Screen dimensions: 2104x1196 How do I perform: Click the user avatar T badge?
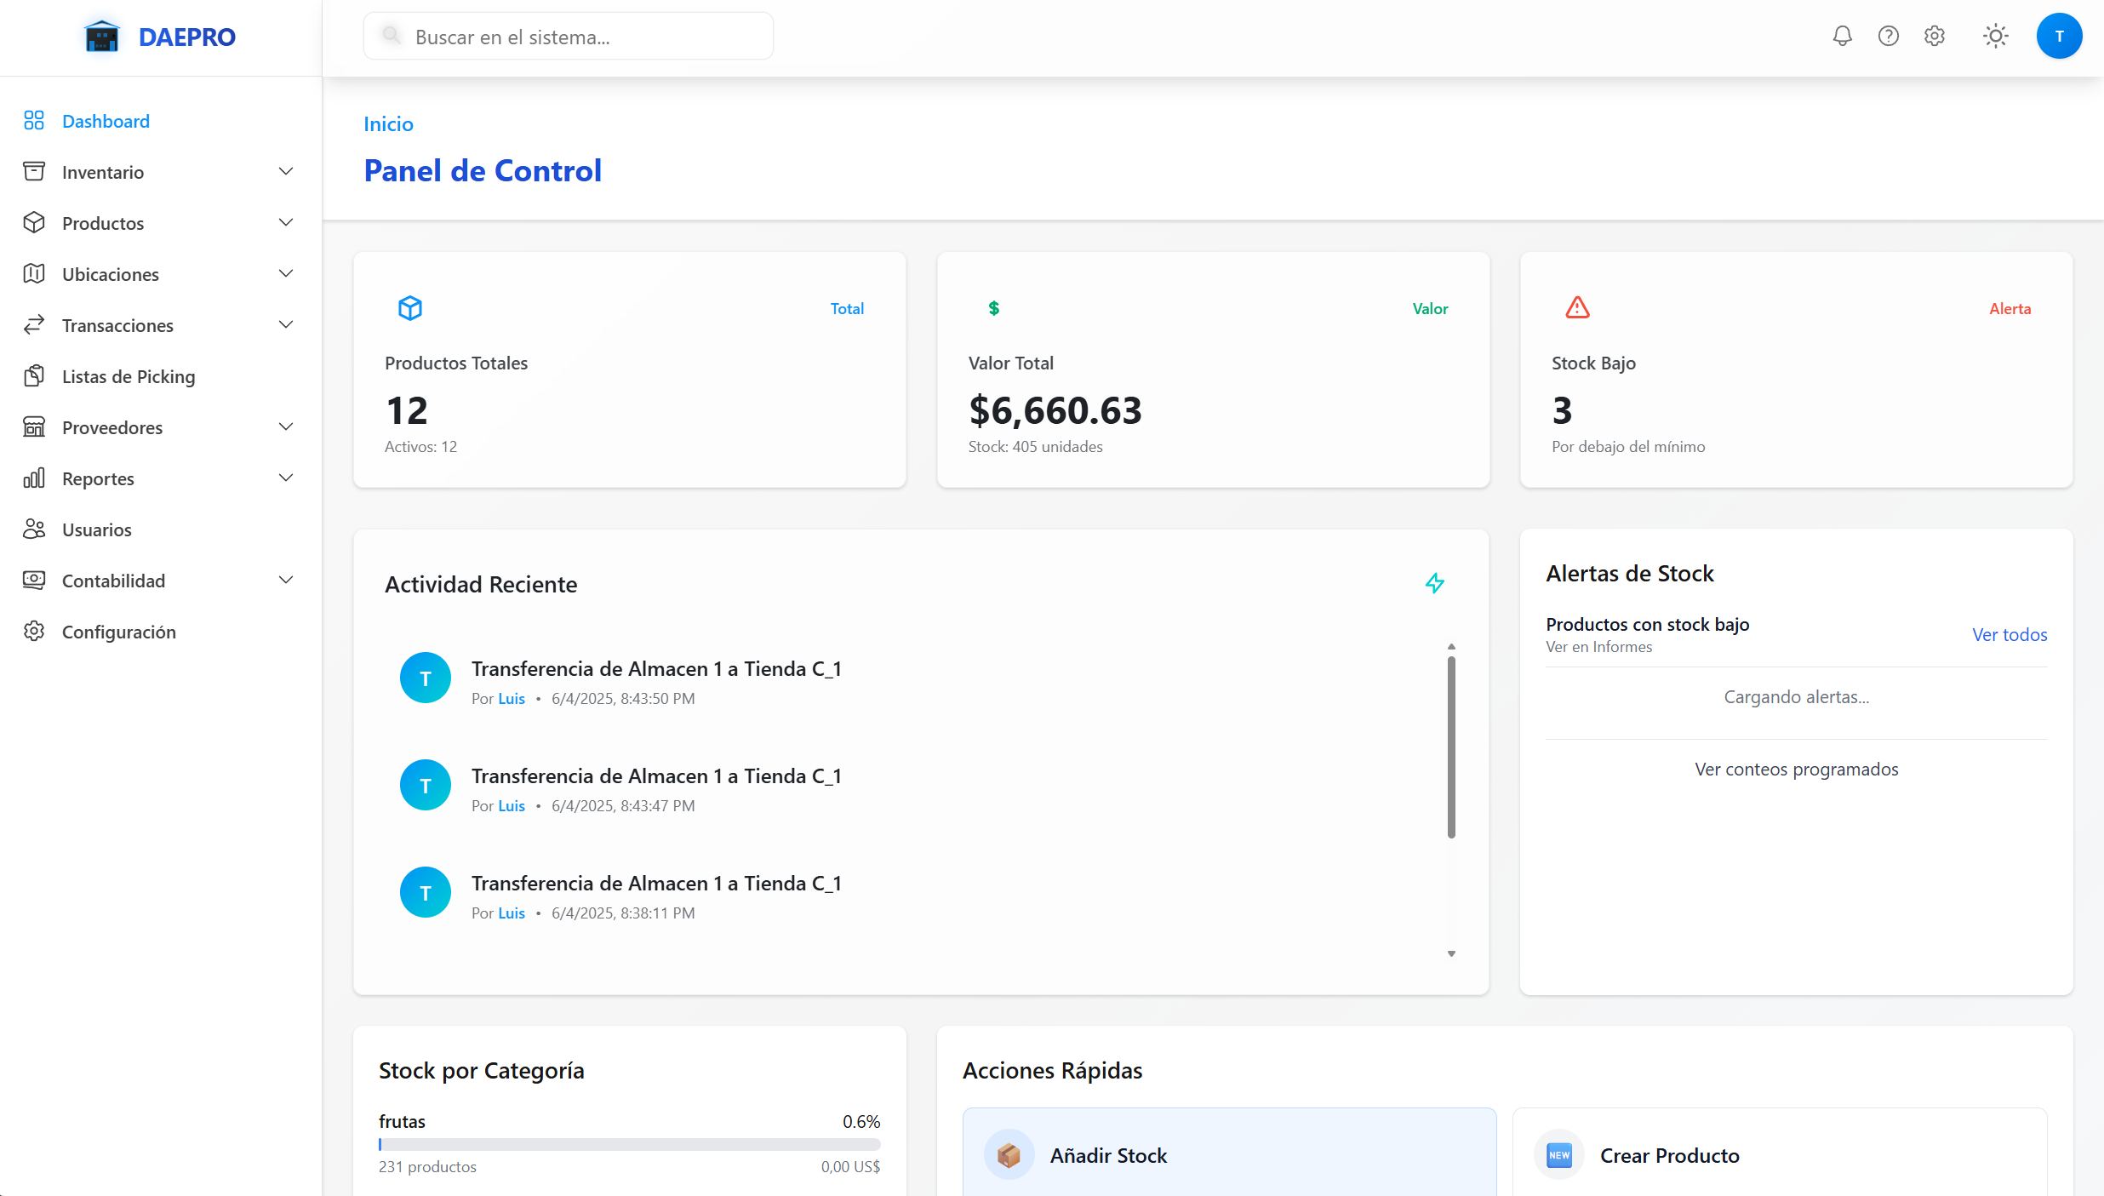pyautogui.click(x=2060, y=36)
